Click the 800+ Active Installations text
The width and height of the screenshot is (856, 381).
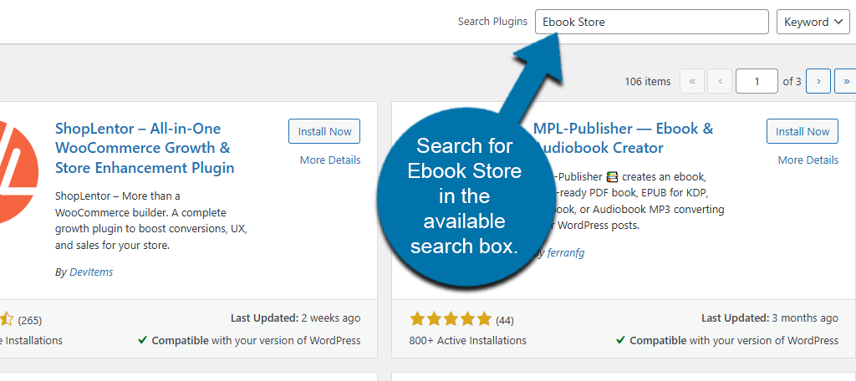pyautogui.click(x=468, y=341)
